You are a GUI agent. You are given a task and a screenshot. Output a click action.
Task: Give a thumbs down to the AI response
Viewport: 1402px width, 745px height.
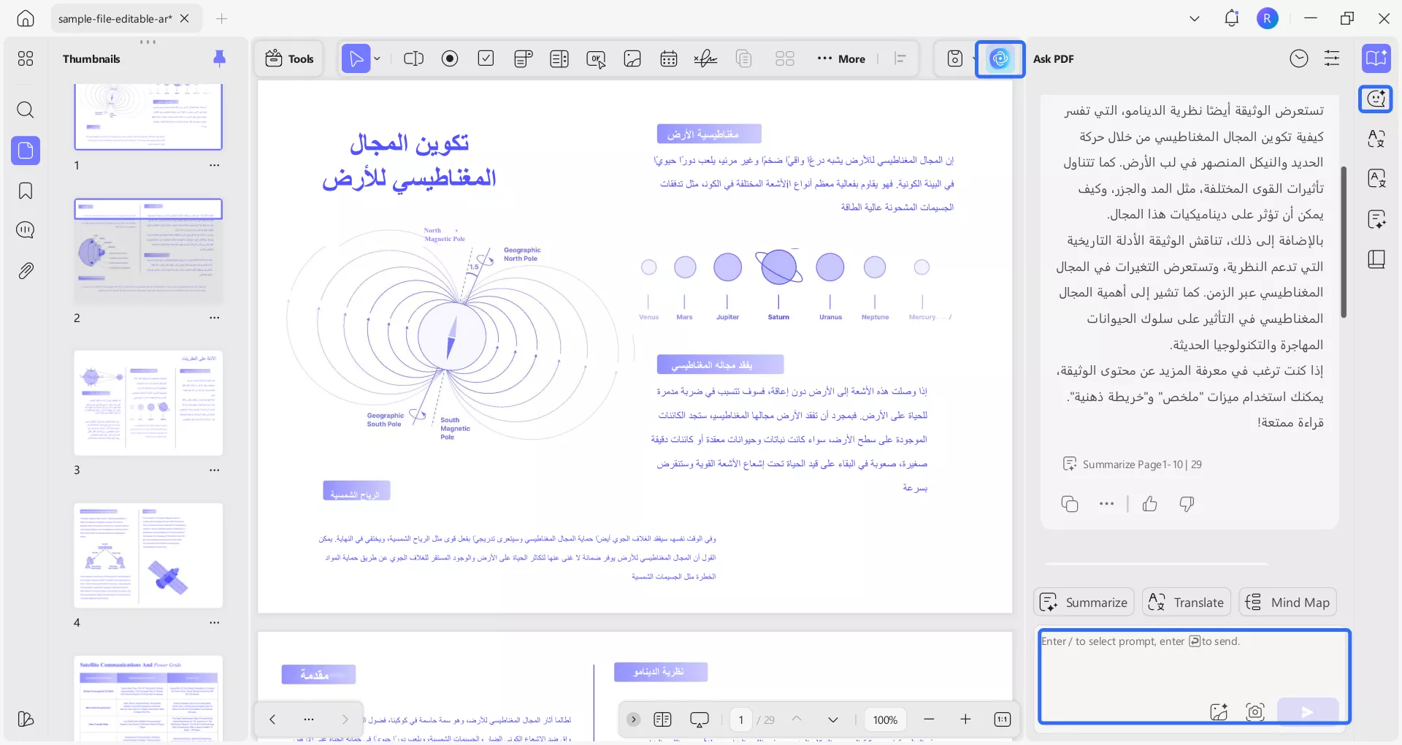1186,504
